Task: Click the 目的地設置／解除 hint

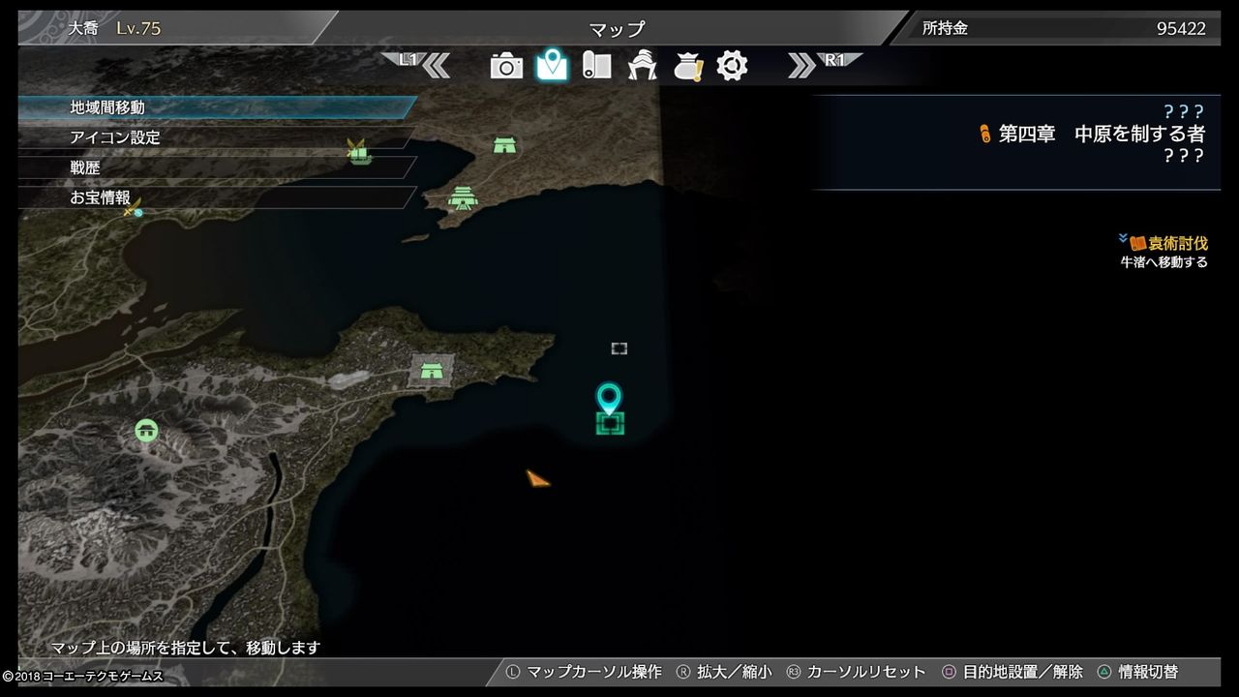Action: [x=1012, y=671]
